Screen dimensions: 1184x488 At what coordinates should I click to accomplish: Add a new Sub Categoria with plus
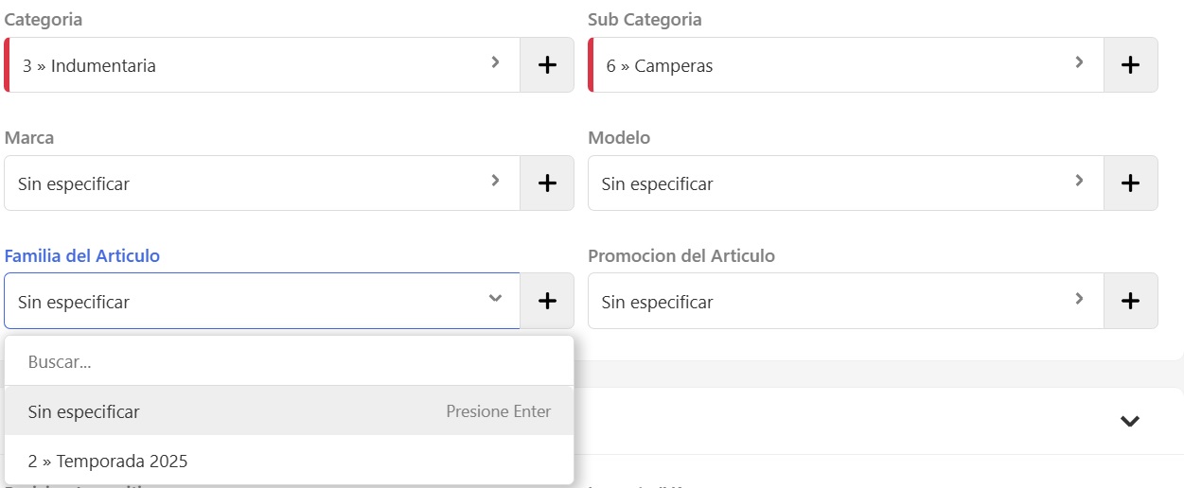click(1130, 65)
